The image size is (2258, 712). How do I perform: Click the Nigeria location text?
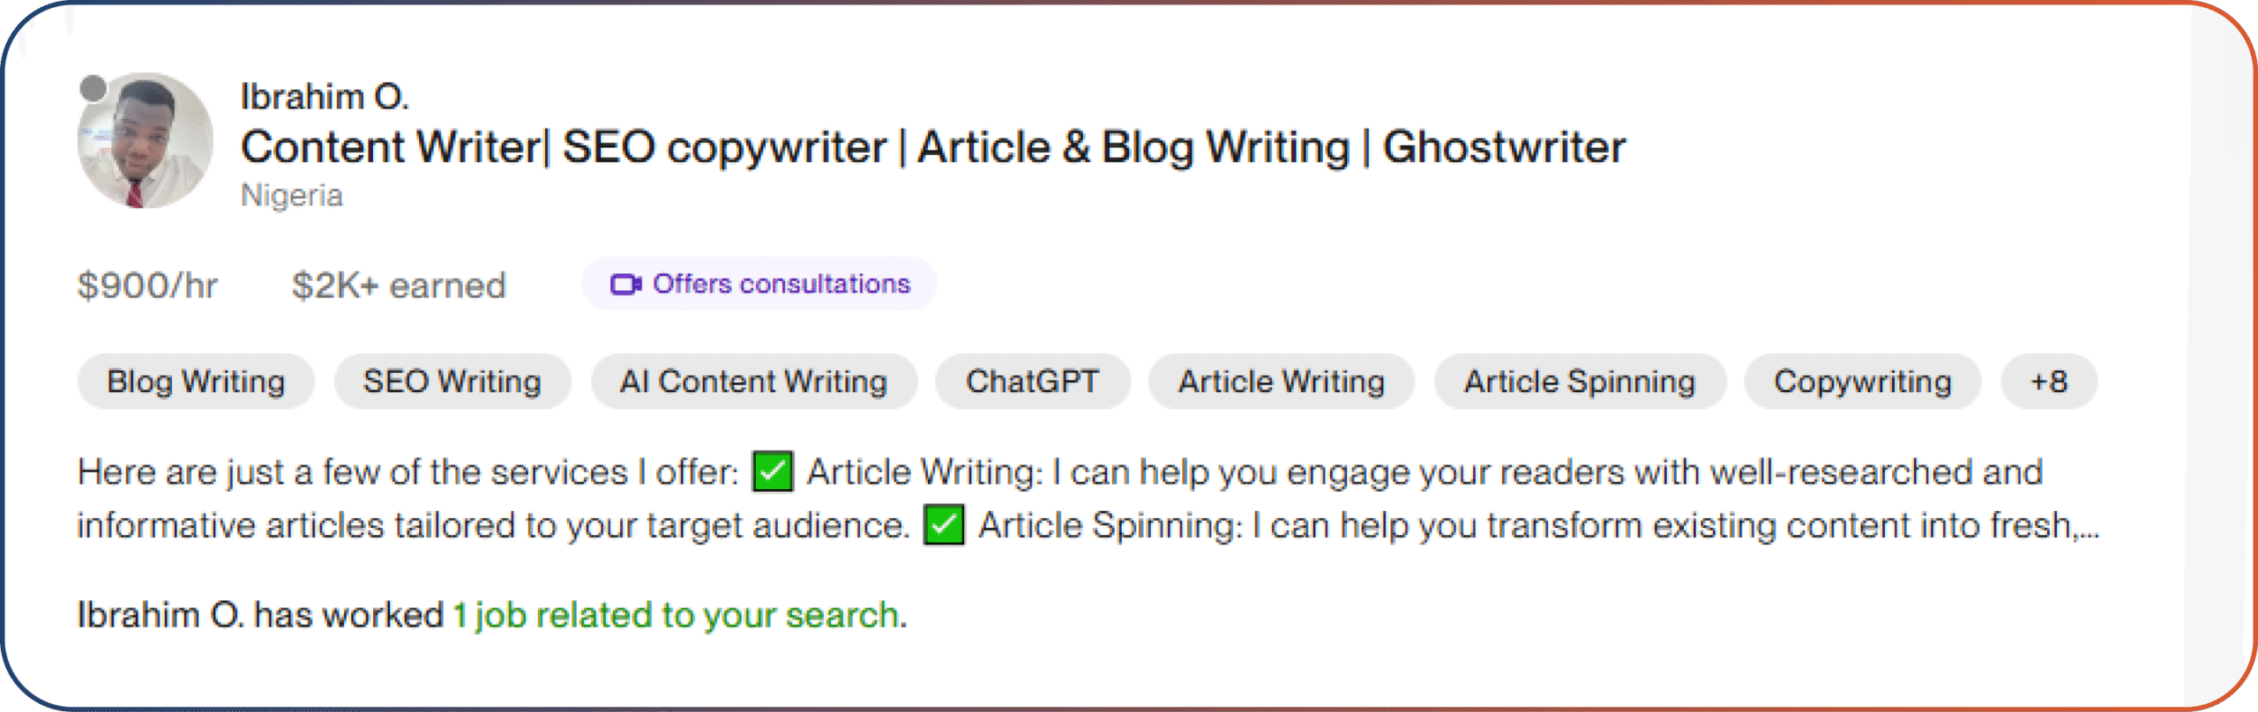pyautogui.click(x=292, y=196)
